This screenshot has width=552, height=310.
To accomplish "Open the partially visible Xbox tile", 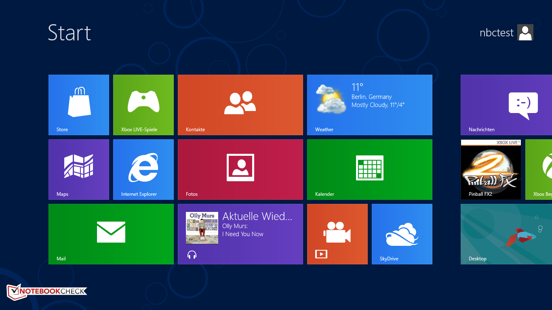I will click(x=539, y=170).
